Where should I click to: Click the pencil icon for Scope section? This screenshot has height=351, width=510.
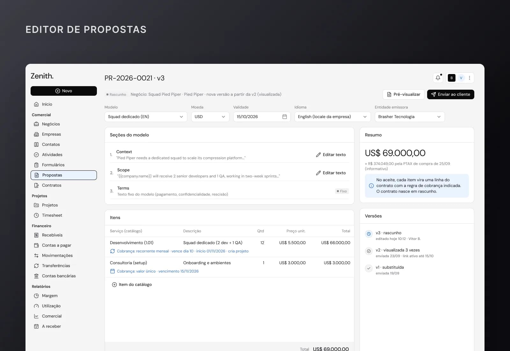click(x=318, y=173)
